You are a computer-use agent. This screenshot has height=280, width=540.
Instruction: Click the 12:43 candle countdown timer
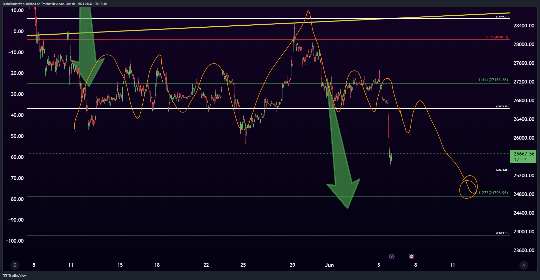click(x=520, y=160)
